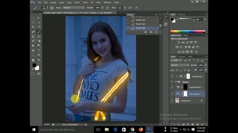Screen dimensions: 238x133
Task: Hide the Group 1 layer group
Action: (x=172, y=82)
